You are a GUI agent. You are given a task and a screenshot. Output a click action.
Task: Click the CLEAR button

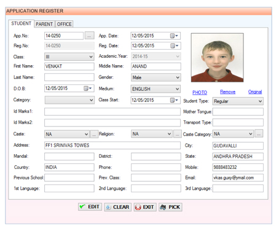(x=118, y=207)
